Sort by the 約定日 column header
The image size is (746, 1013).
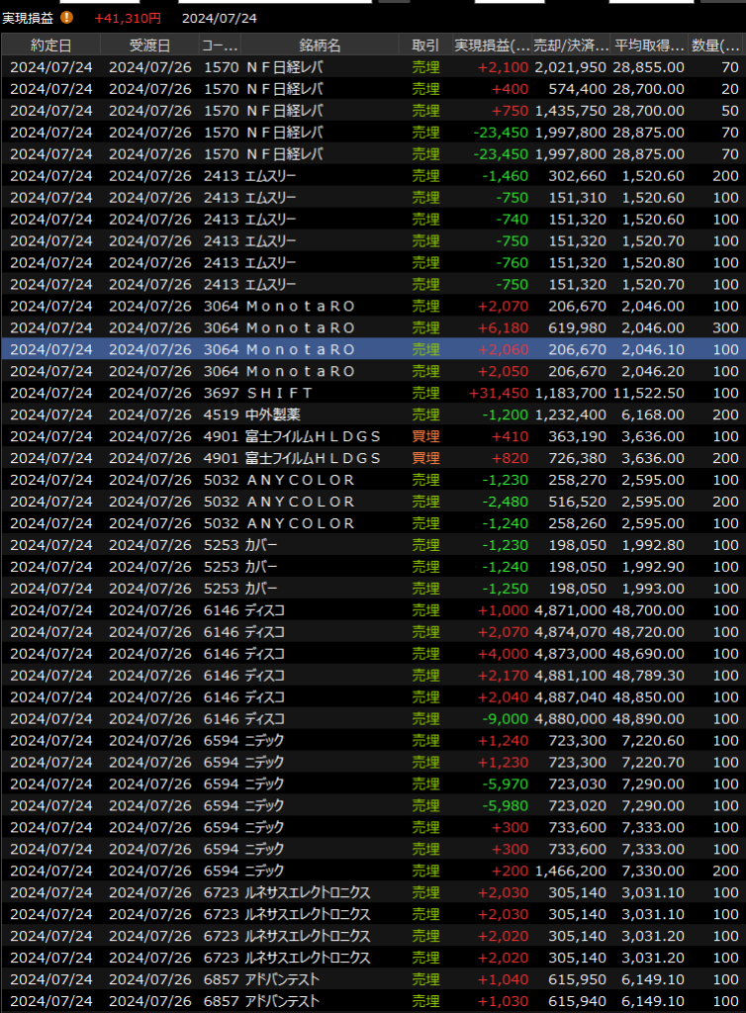point(50,46)
